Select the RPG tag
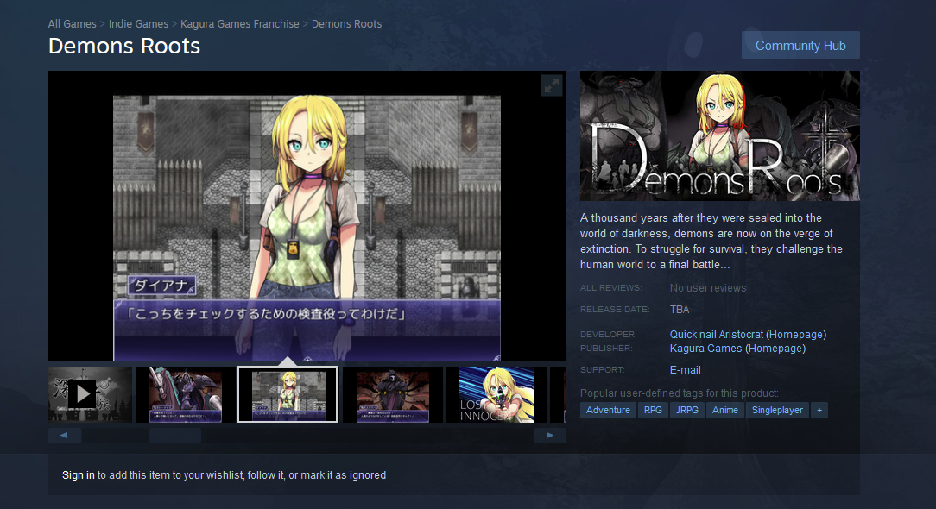Image resolution: width=936 pixels, height=509 pixels. pyautogui.click(x=653, y=410)
